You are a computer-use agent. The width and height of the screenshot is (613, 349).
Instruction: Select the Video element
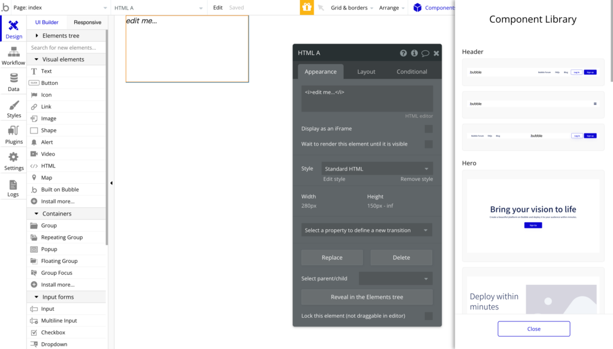67,154
